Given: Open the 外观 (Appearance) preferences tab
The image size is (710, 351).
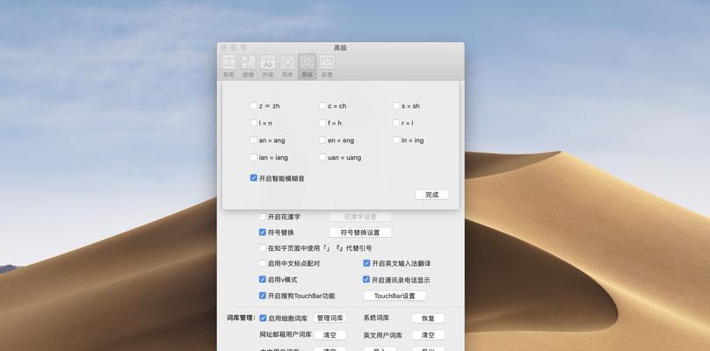Looking at the screenshot, I should point(268,67).
